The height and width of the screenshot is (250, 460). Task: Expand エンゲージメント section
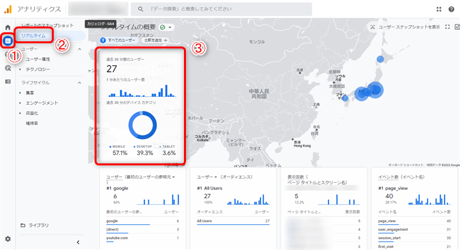(42, 103)
